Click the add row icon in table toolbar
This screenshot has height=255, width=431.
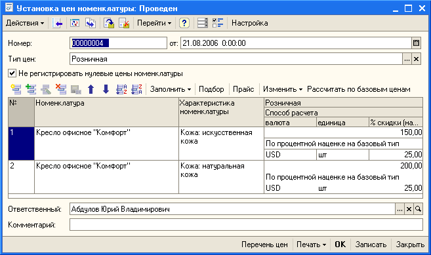click(x=16, y=89)
